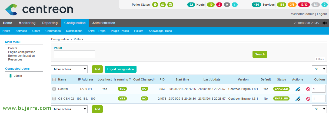Click the Central ENABLED status badge

[281, 89]
